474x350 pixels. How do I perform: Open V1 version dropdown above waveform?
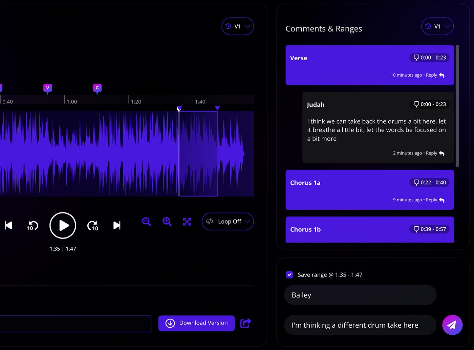coord(238,26)
